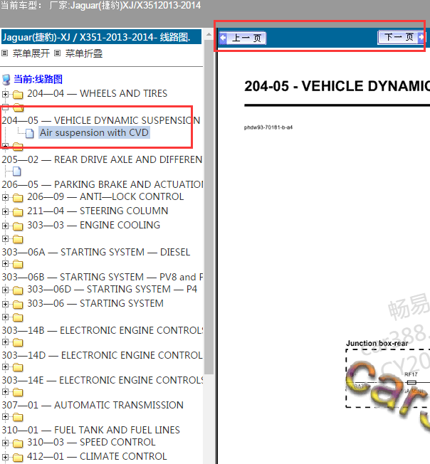The image size is (430, 464).
Task: Select 211—04 — STEERING COLUMN text
Action: coord(98,211)
